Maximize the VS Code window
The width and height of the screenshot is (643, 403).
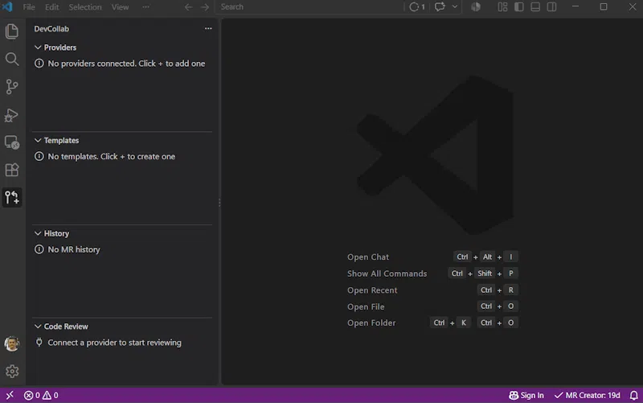[x=604, y=7]
